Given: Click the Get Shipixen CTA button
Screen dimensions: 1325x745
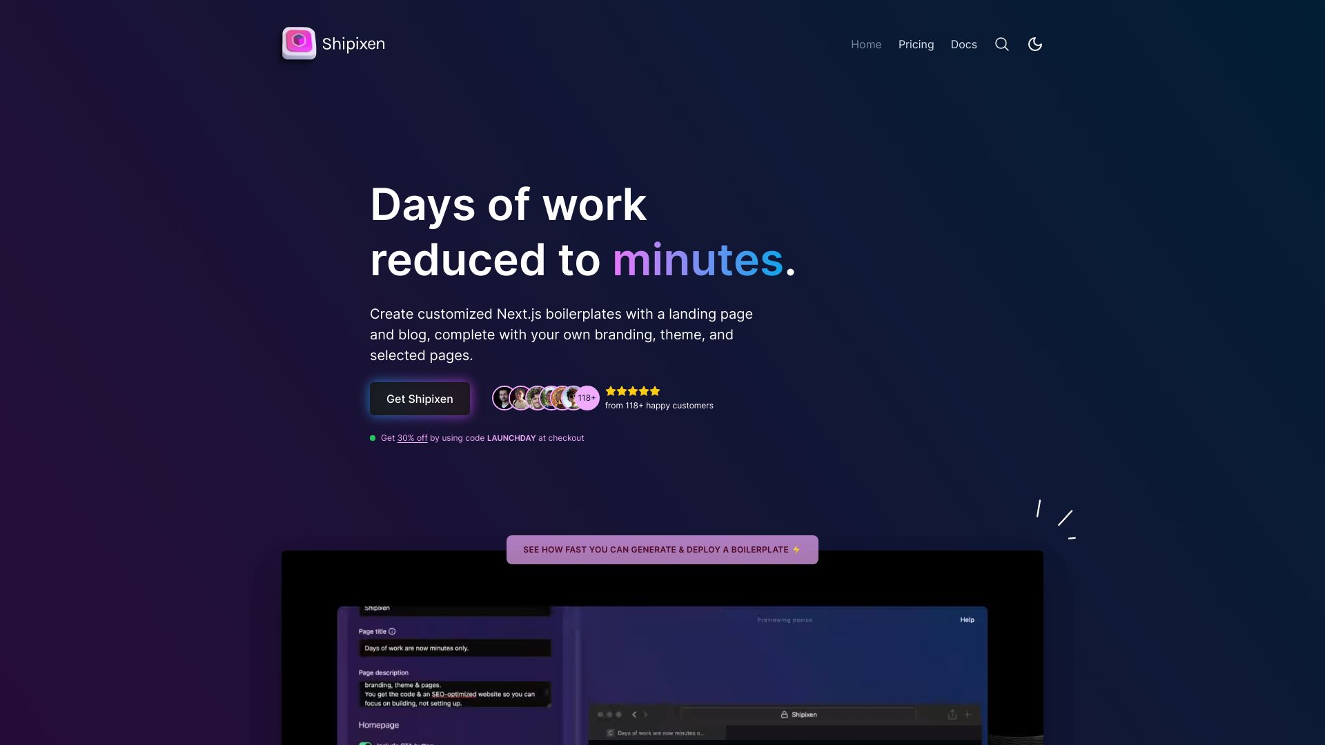Looking at the screenshot, I should tap(420, 399).
